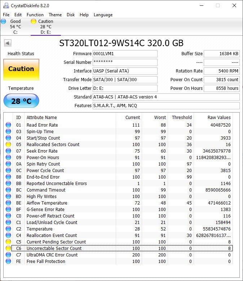
Task: Click the Firmware field 0001LVM1
Action: [125, 54]
